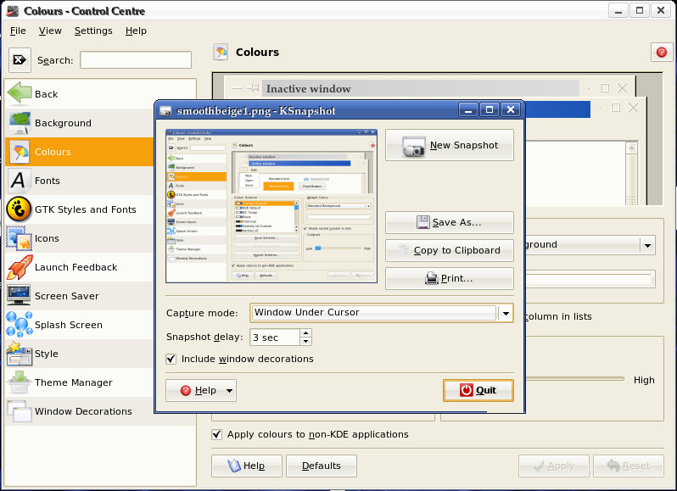Open the View menu
The height and width of the screenshot is (491, 677).
(50, 31)
